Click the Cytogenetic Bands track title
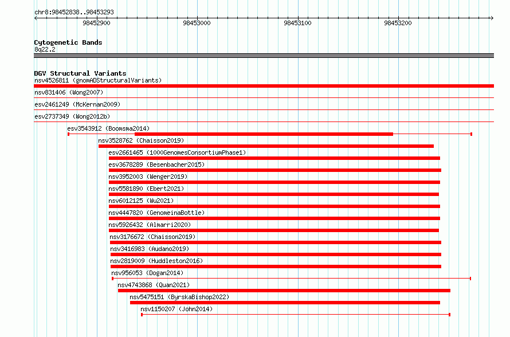 point(68,42)
